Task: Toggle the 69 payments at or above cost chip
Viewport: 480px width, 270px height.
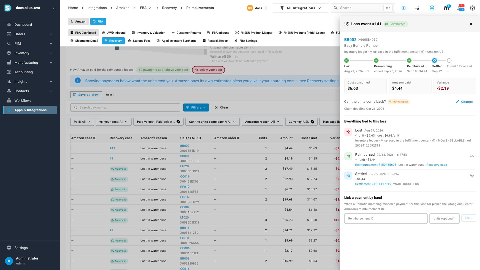Action: click(x=163, y=70)
